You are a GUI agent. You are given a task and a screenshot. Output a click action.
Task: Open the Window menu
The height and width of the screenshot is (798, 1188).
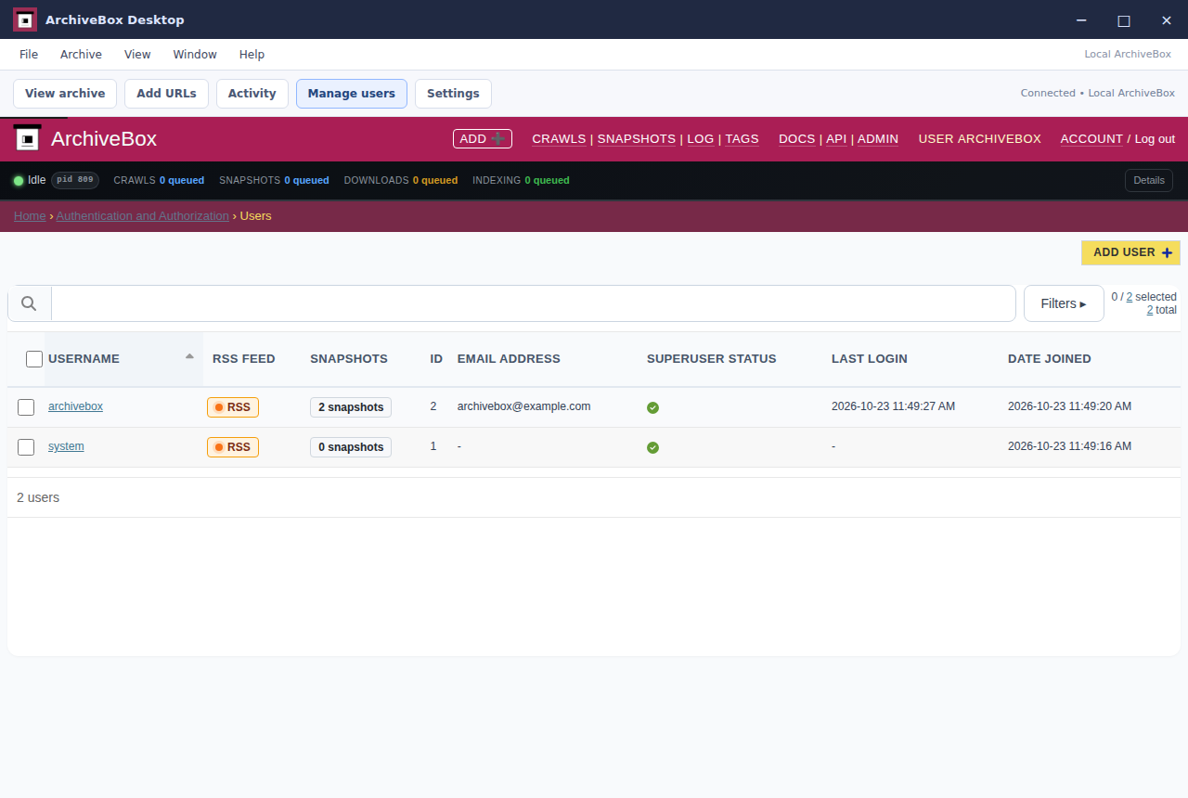point(195,55)
